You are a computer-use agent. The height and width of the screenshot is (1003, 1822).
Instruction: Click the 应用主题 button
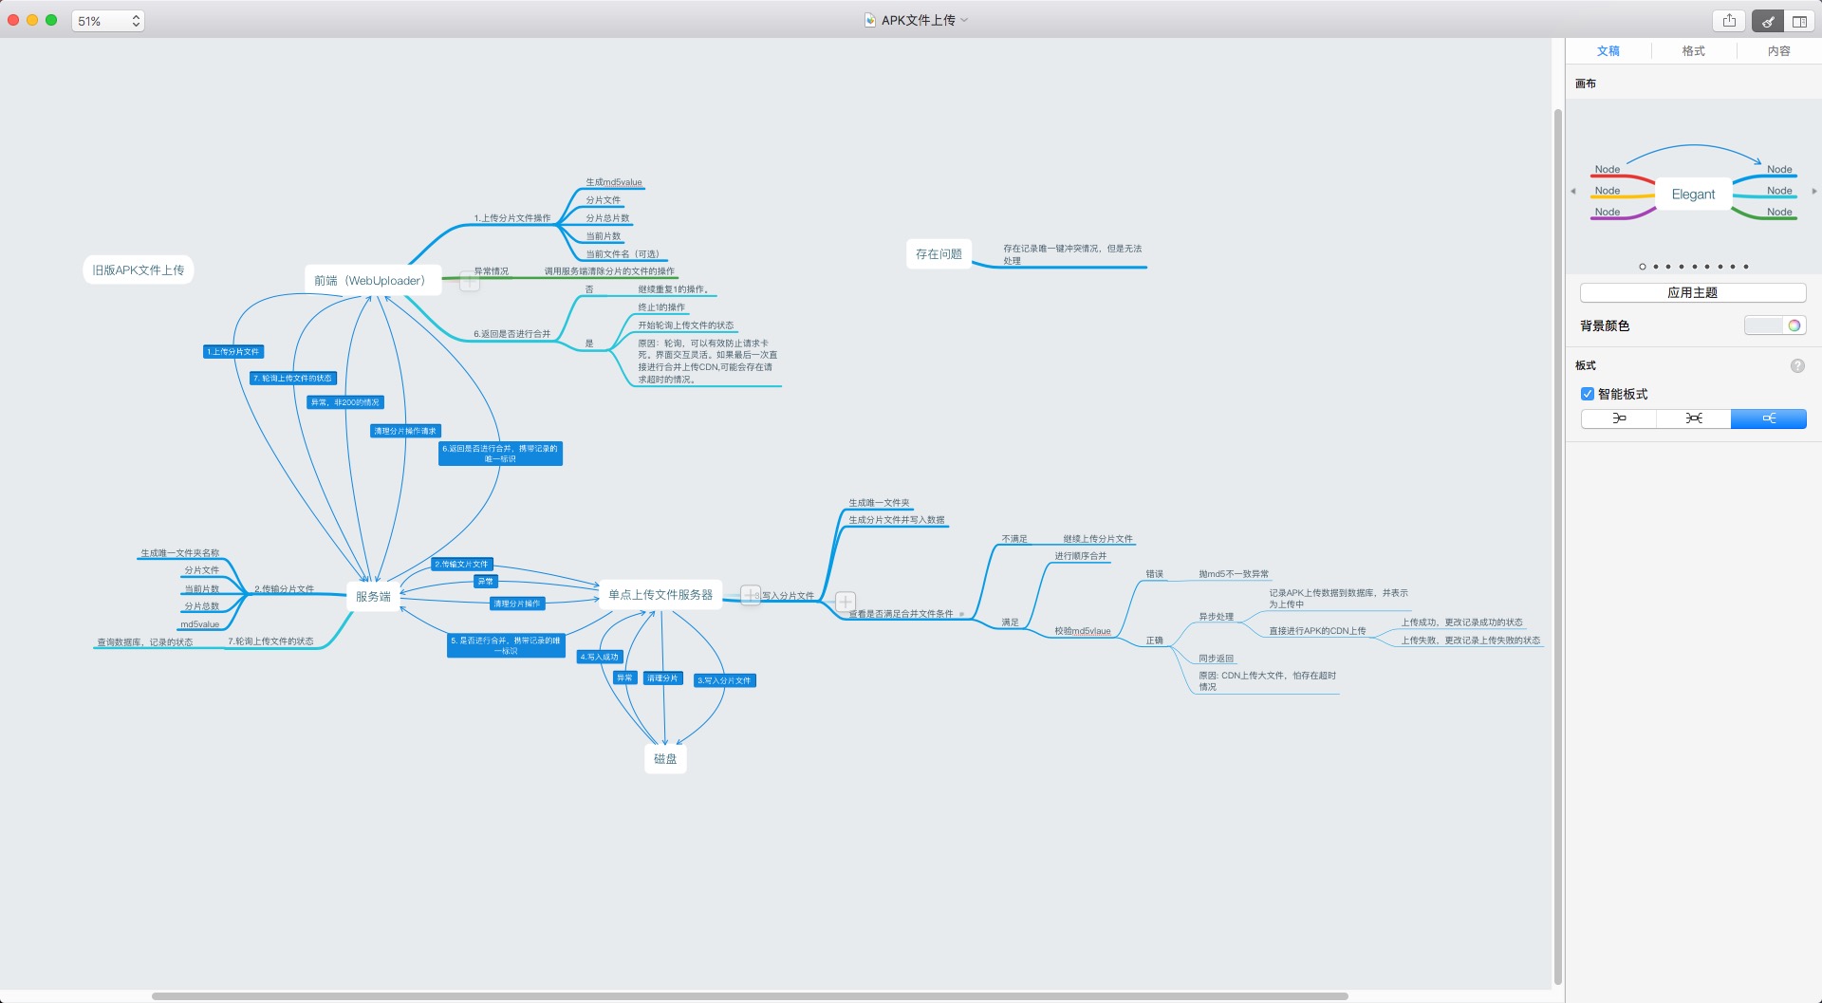[x=1693, y=292]
